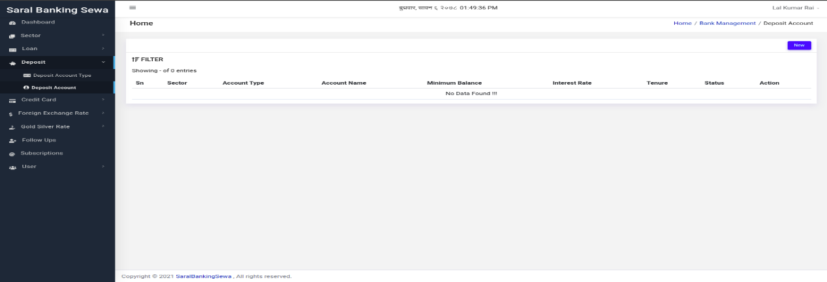The height and width of the screenshot is (282, 827).
Task: Open Bank Management breadcrumb link
Action: [727, 23]
